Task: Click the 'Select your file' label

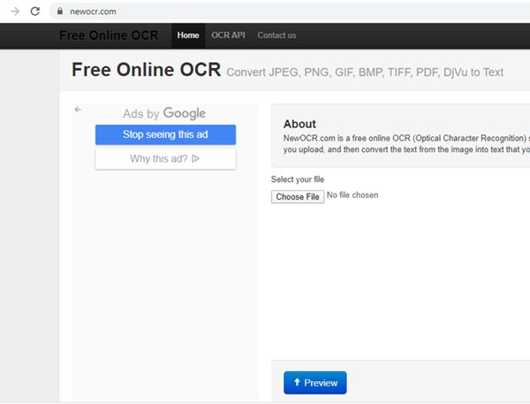Action: point(298,179)
